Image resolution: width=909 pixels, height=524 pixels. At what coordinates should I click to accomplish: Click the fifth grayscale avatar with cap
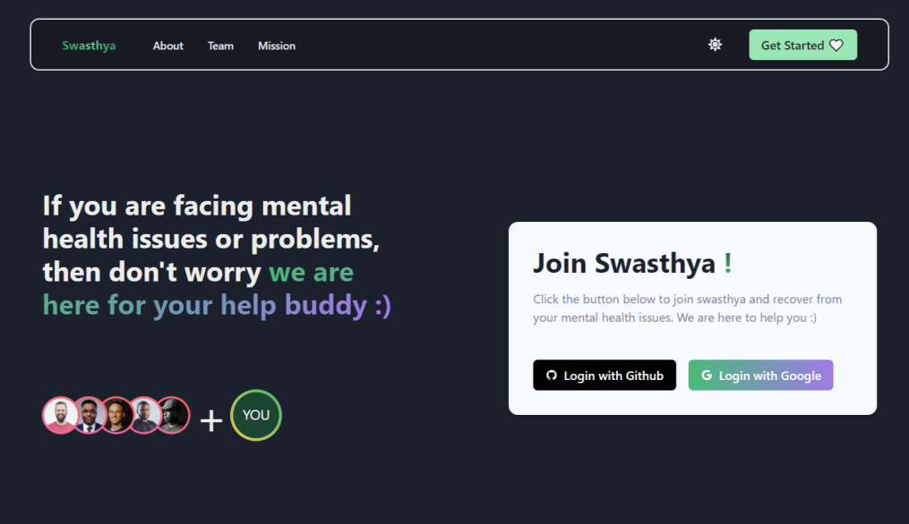(172, 415)
